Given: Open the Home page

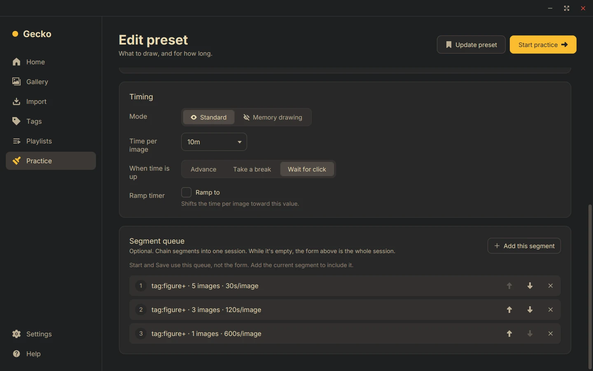Looking at the screenshot, I should (51, 62).
